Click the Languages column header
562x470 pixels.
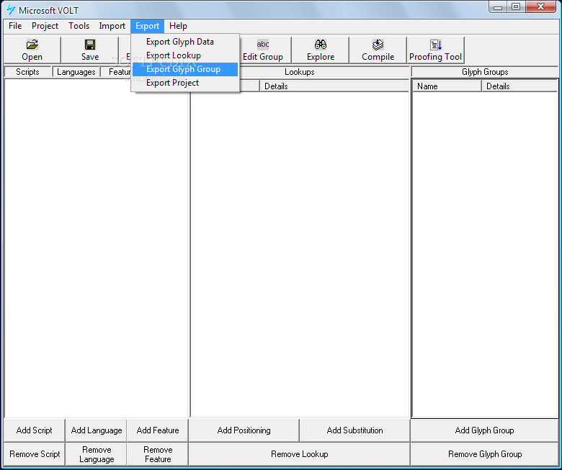[x=76, y=72]
